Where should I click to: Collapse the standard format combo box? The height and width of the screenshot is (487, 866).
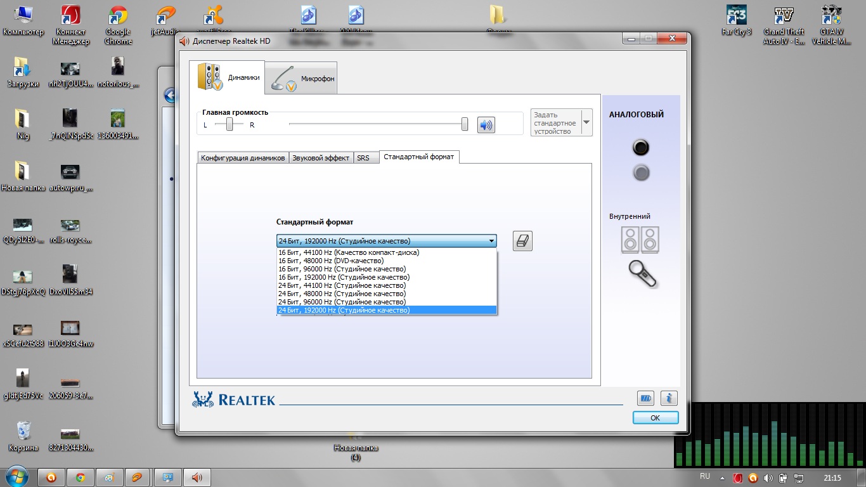(x=491, y=241)
